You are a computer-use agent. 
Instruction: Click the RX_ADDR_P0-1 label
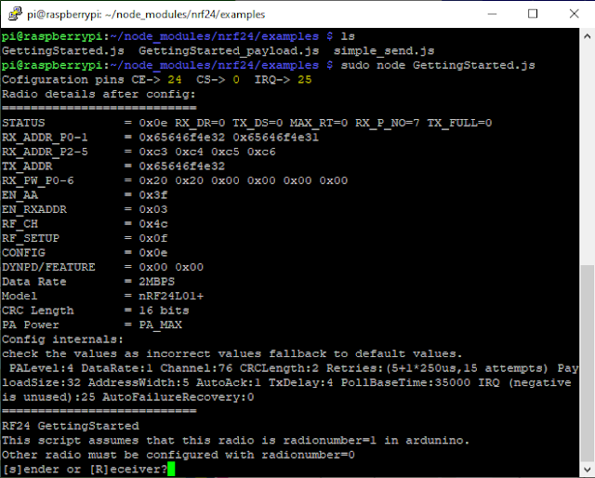pos(45,138)
